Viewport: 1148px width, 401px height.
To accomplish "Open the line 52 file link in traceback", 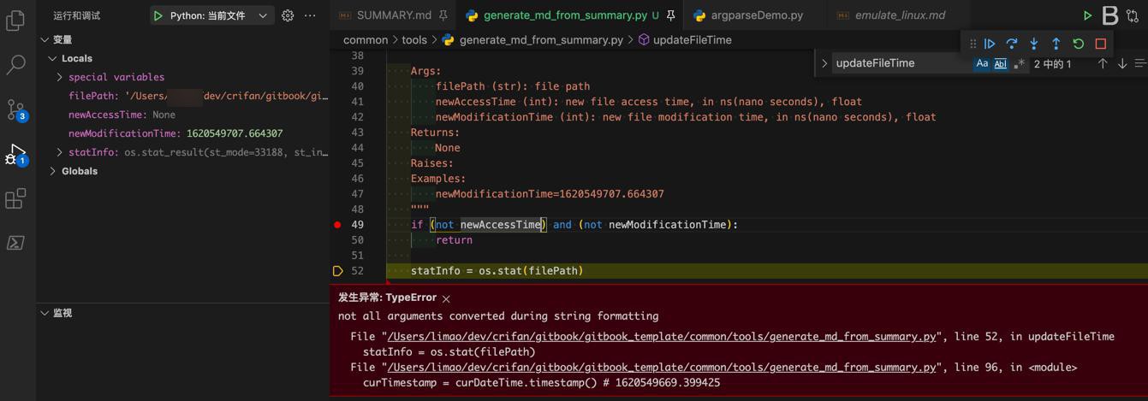I will pyautogui.click(x=662, y=336).
